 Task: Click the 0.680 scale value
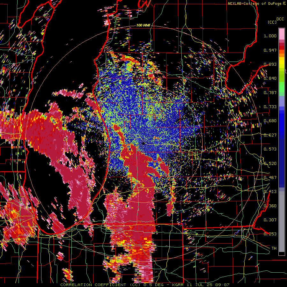pos(270,121)
